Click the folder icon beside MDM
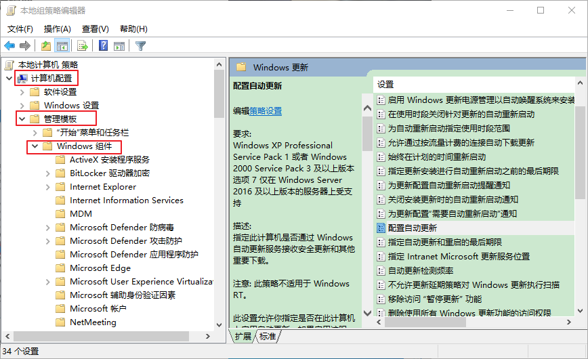 click(x=60, y=214)
